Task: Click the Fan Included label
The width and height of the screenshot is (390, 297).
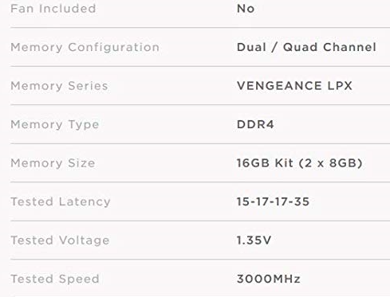Action: pos(53,9)
